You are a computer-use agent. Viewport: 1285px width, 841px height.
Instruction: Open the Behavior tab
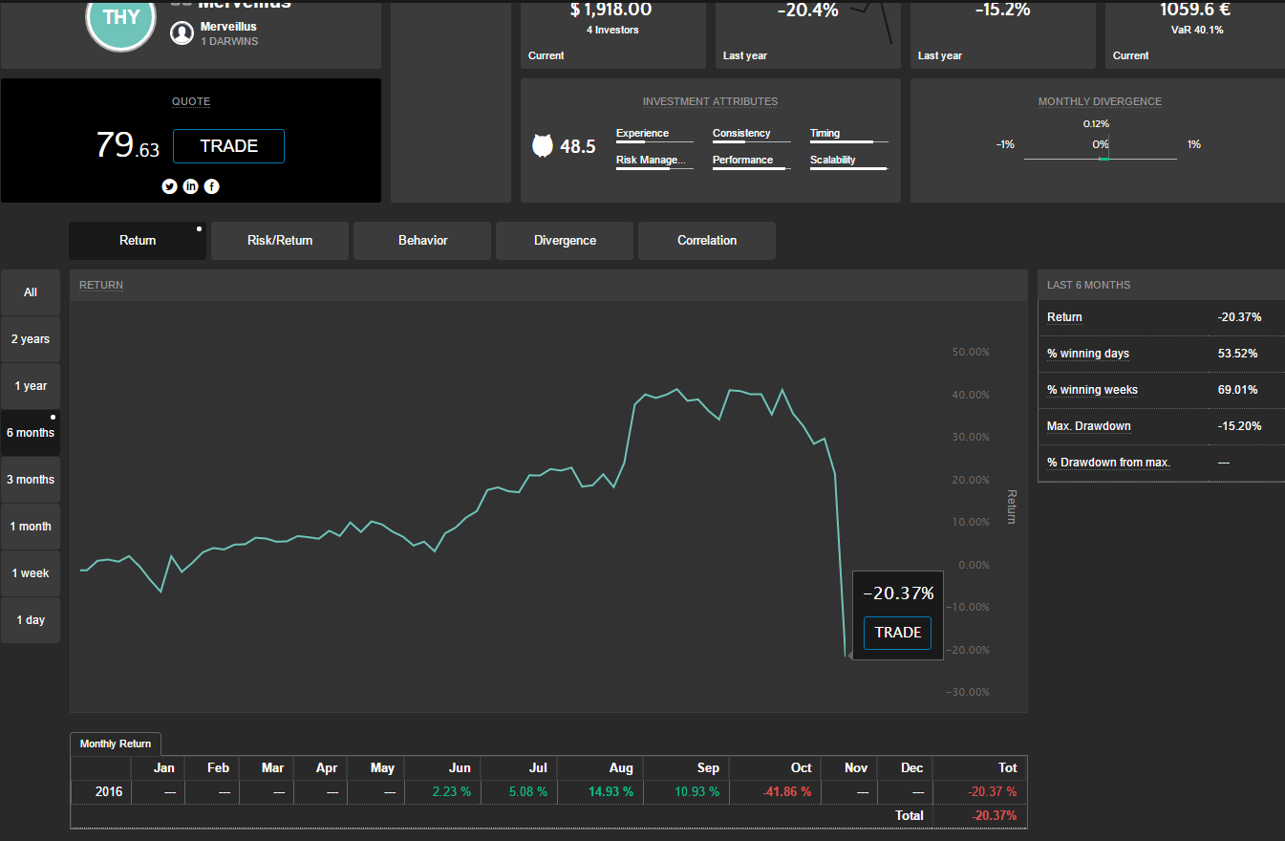coord(422,241)
